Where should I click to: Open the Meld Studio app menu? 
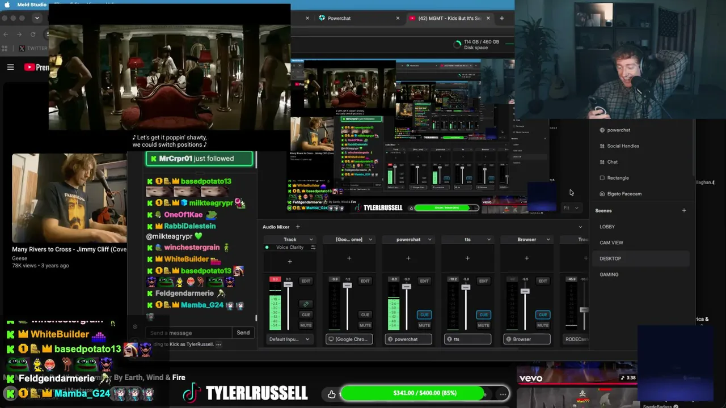(32, 5)
